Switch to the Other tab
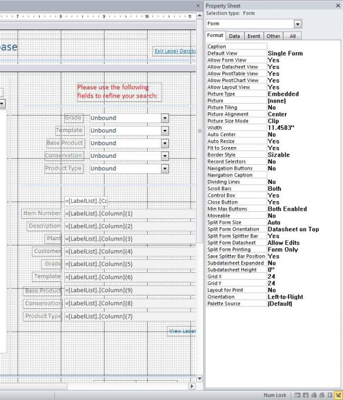343x400 pixels. 273,36
